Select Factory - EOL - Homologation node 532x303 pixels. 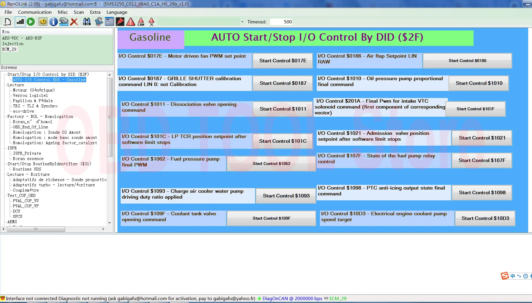click(x=40, y=116)
